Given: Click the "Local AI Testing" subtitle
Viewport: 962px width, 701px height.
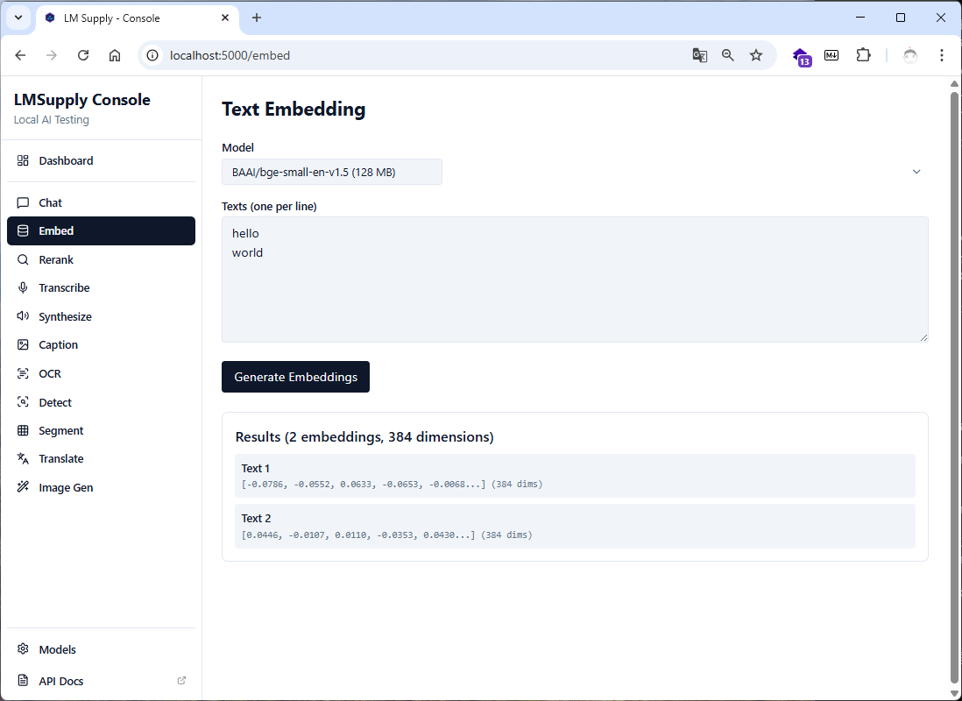Looking at the screenshot, I should 52,120.
